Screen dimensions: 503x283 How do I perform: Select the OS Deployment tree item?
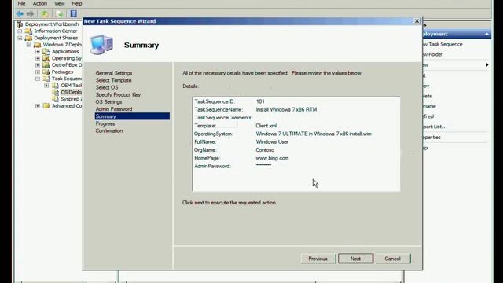click(x=71, y=92)
